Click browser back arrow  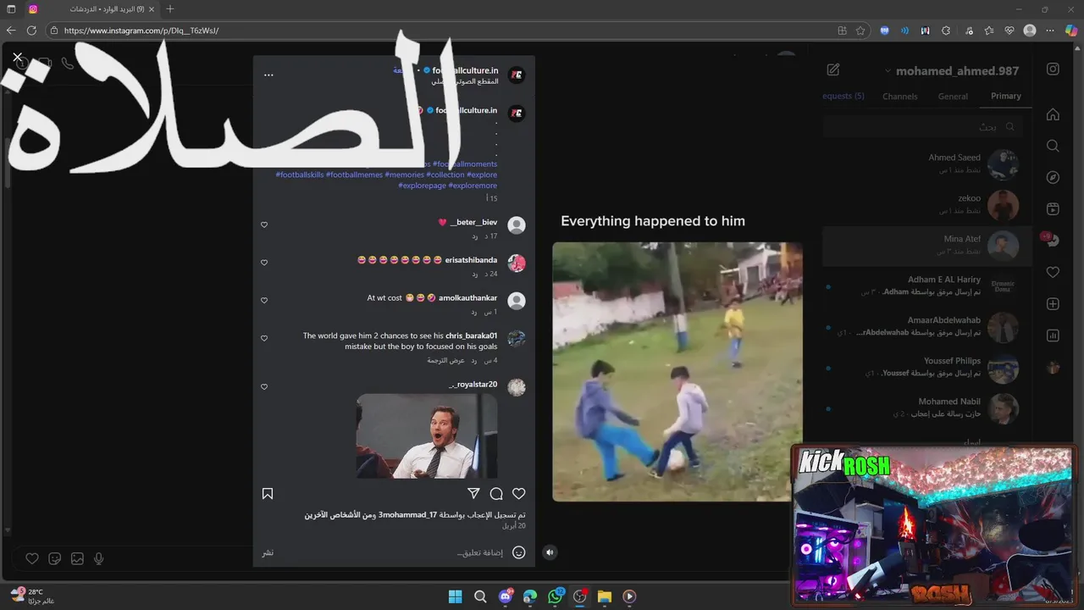pos(11,30)
